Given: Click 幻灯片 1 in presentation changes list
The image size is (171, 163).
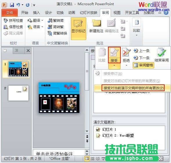Looking at the screenshot, I should [x=106, y=129].
